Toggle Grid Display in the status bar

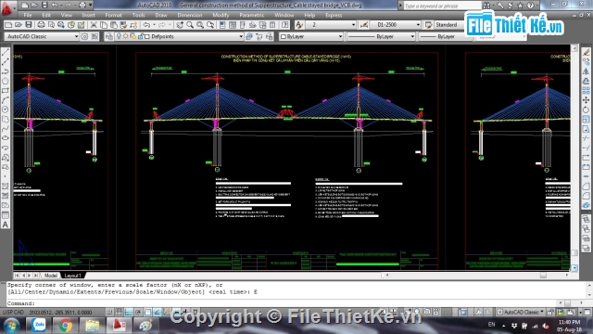coord(119,312)
